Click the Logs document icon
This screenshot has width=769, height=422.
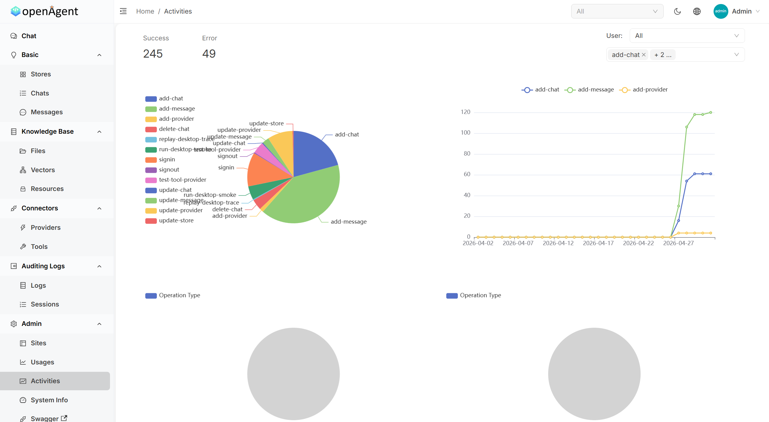coord(23,286)
